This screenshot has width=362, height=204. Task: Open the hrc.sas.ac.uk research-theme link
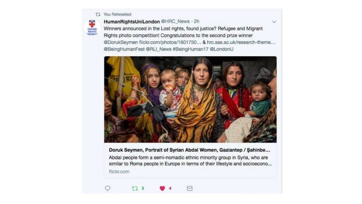pyautogui.click(x=241, y=42)
